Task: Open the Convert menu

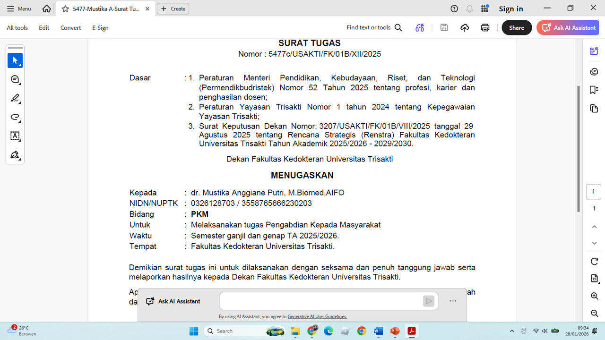Action: (70, 28)
